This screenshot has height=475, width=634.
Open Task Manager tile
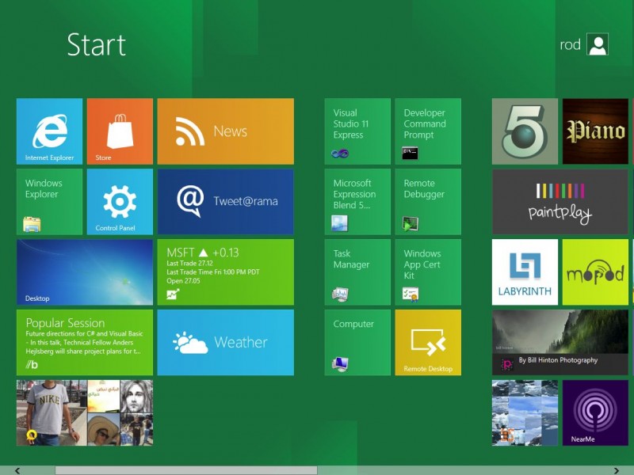(357, 272)
